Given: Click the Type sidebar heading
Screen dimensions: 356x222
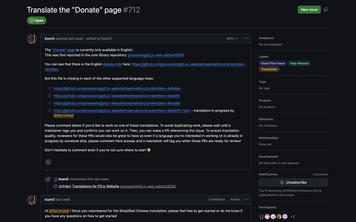Looking at the screenshot, I should click(262, 82).
